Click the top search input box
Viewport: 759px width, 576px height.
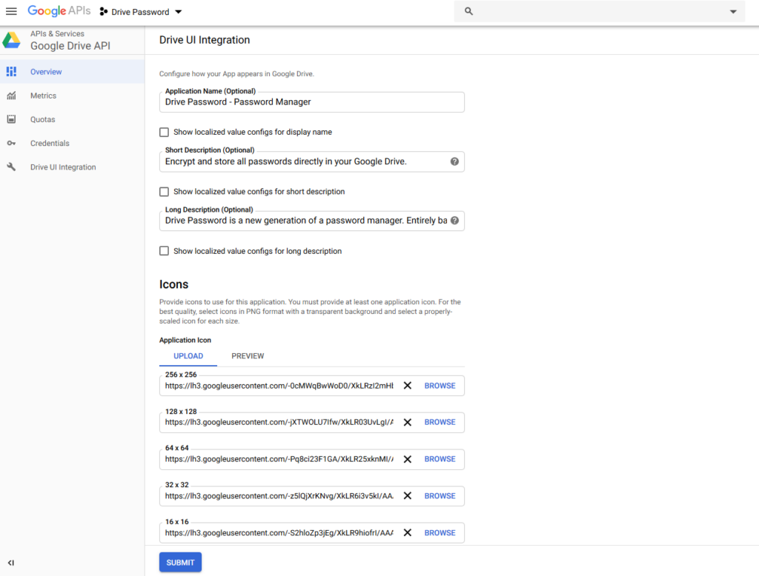[x=599, y=11]
